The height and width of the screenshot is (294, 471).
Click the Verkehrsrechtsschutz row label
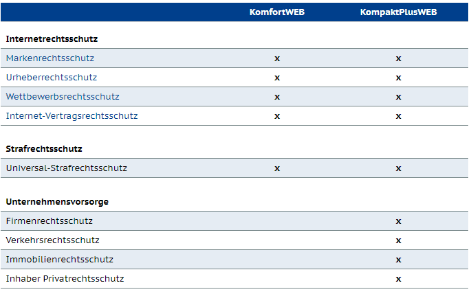[x=52, y=240]
